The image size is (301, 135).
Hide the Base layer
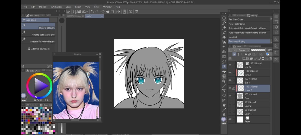point(230,96)
